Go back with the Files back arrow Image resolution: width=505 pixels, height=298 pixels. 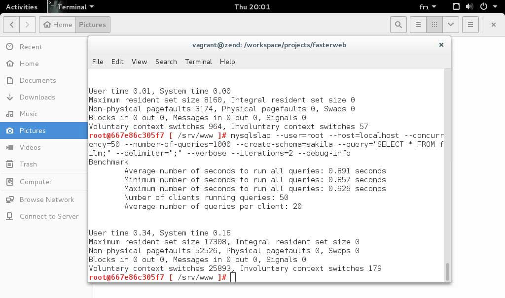coord(12,25)
